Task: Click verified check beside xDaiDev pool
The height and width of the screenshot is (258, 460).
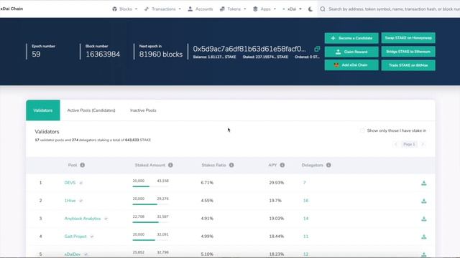Action: (86, 254)
